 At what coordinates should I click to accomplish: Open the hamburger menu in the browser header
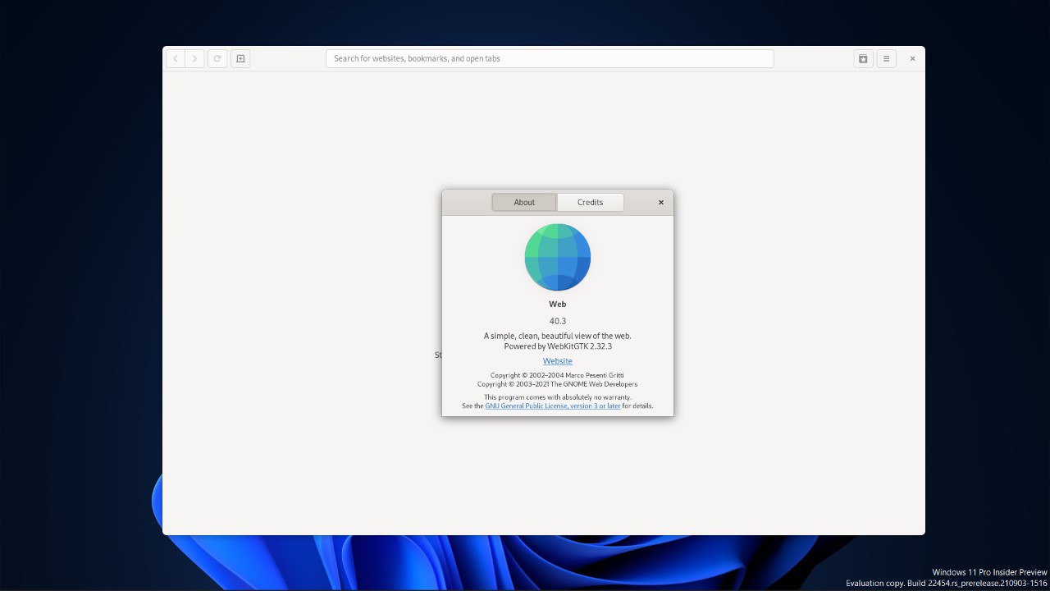[x=886, y=58]
